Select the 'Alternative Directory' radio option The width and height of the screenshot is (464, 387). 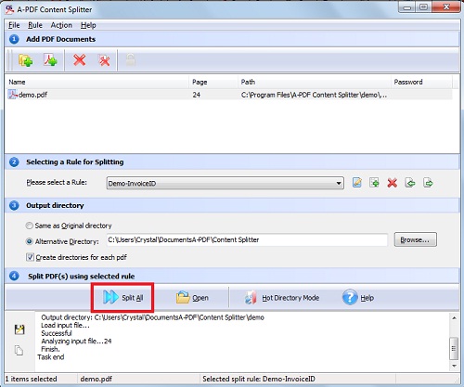29,241
